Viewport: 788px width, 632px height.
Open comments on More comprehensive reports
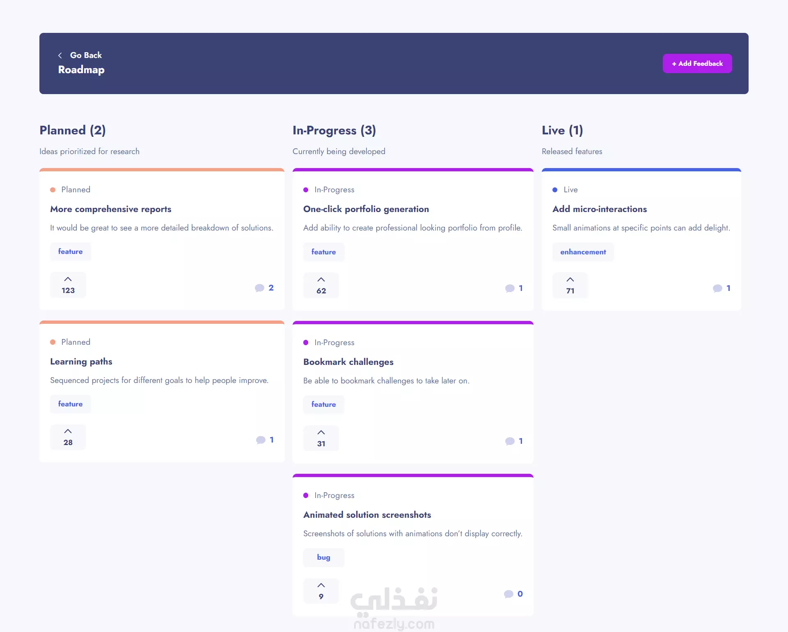coord(264,288)
